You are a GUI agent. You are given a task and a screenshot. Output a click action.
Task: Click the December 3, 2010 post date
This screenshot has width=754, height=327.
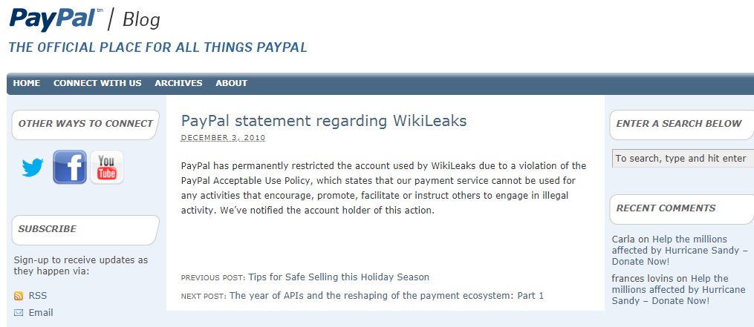pyautogui.click(x=223, y=138)
